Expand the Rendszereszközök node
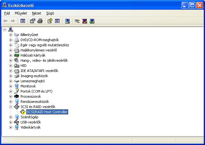 (11, 102)
